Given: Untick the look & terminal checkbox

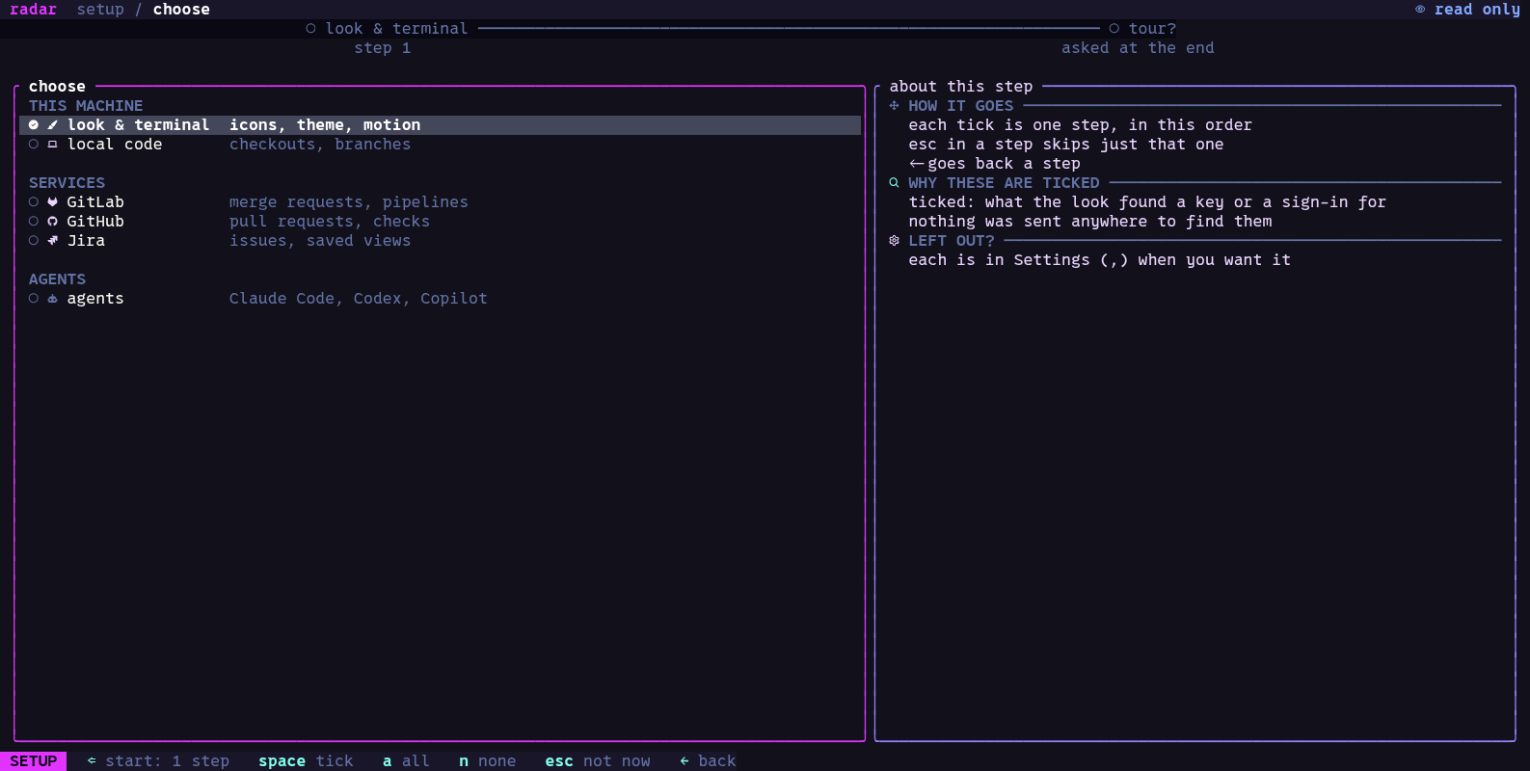Looking at the screenshot, I should (x=34, y=125).
